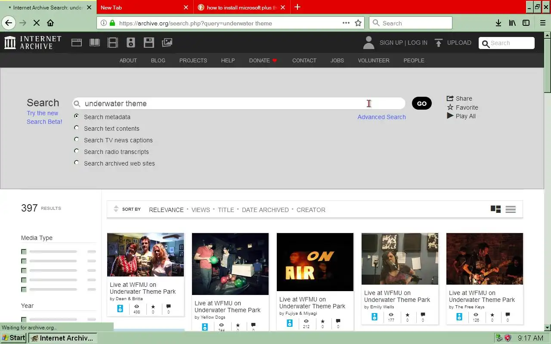551x344 pixels.
Task: Click the Windows Start button
Action: (x=14, y=338)
